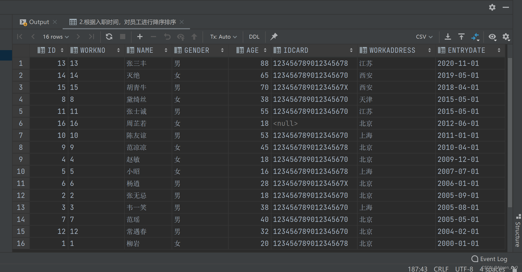
Task: Open the Event Log
Action: 489,259
